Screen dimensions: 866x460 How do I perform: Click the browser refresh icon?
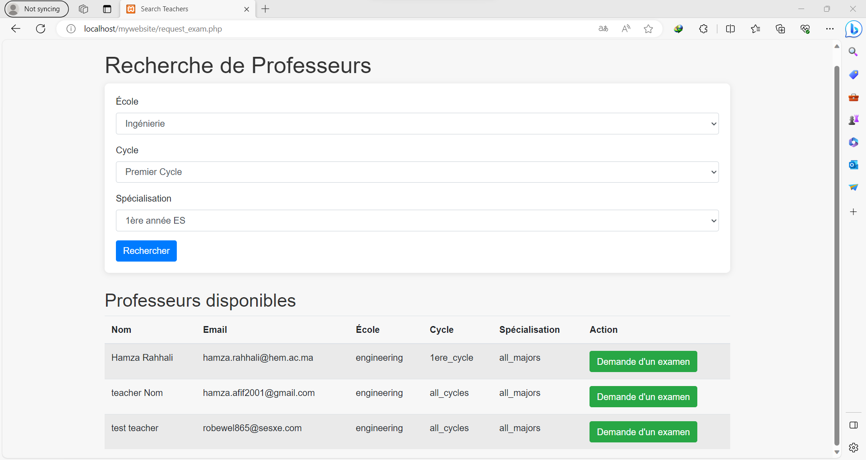(x=41, y=29)
